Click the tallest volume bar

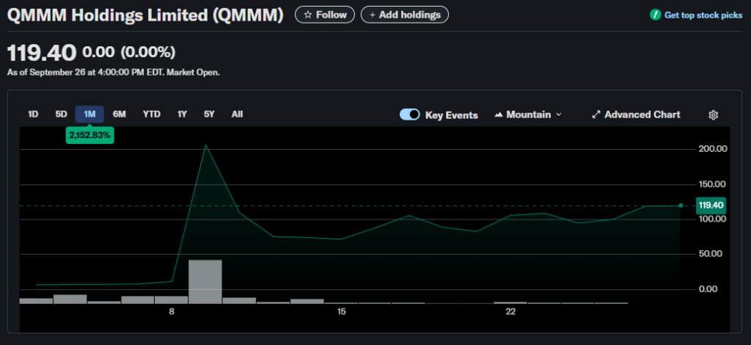205,281
